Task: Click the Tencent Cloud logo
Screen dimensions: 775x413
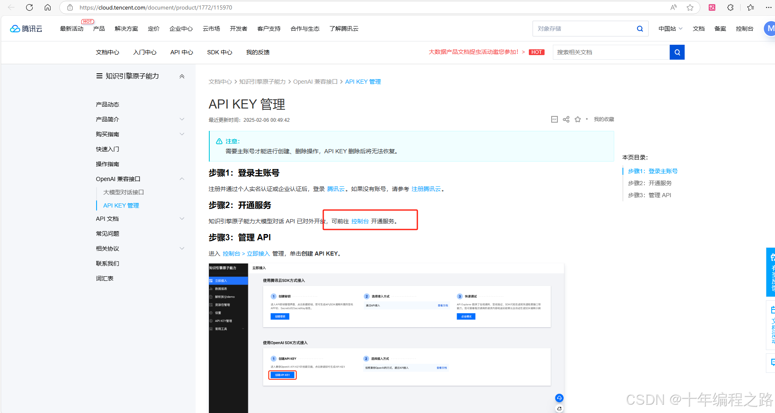Action: (x=26, y=29)
